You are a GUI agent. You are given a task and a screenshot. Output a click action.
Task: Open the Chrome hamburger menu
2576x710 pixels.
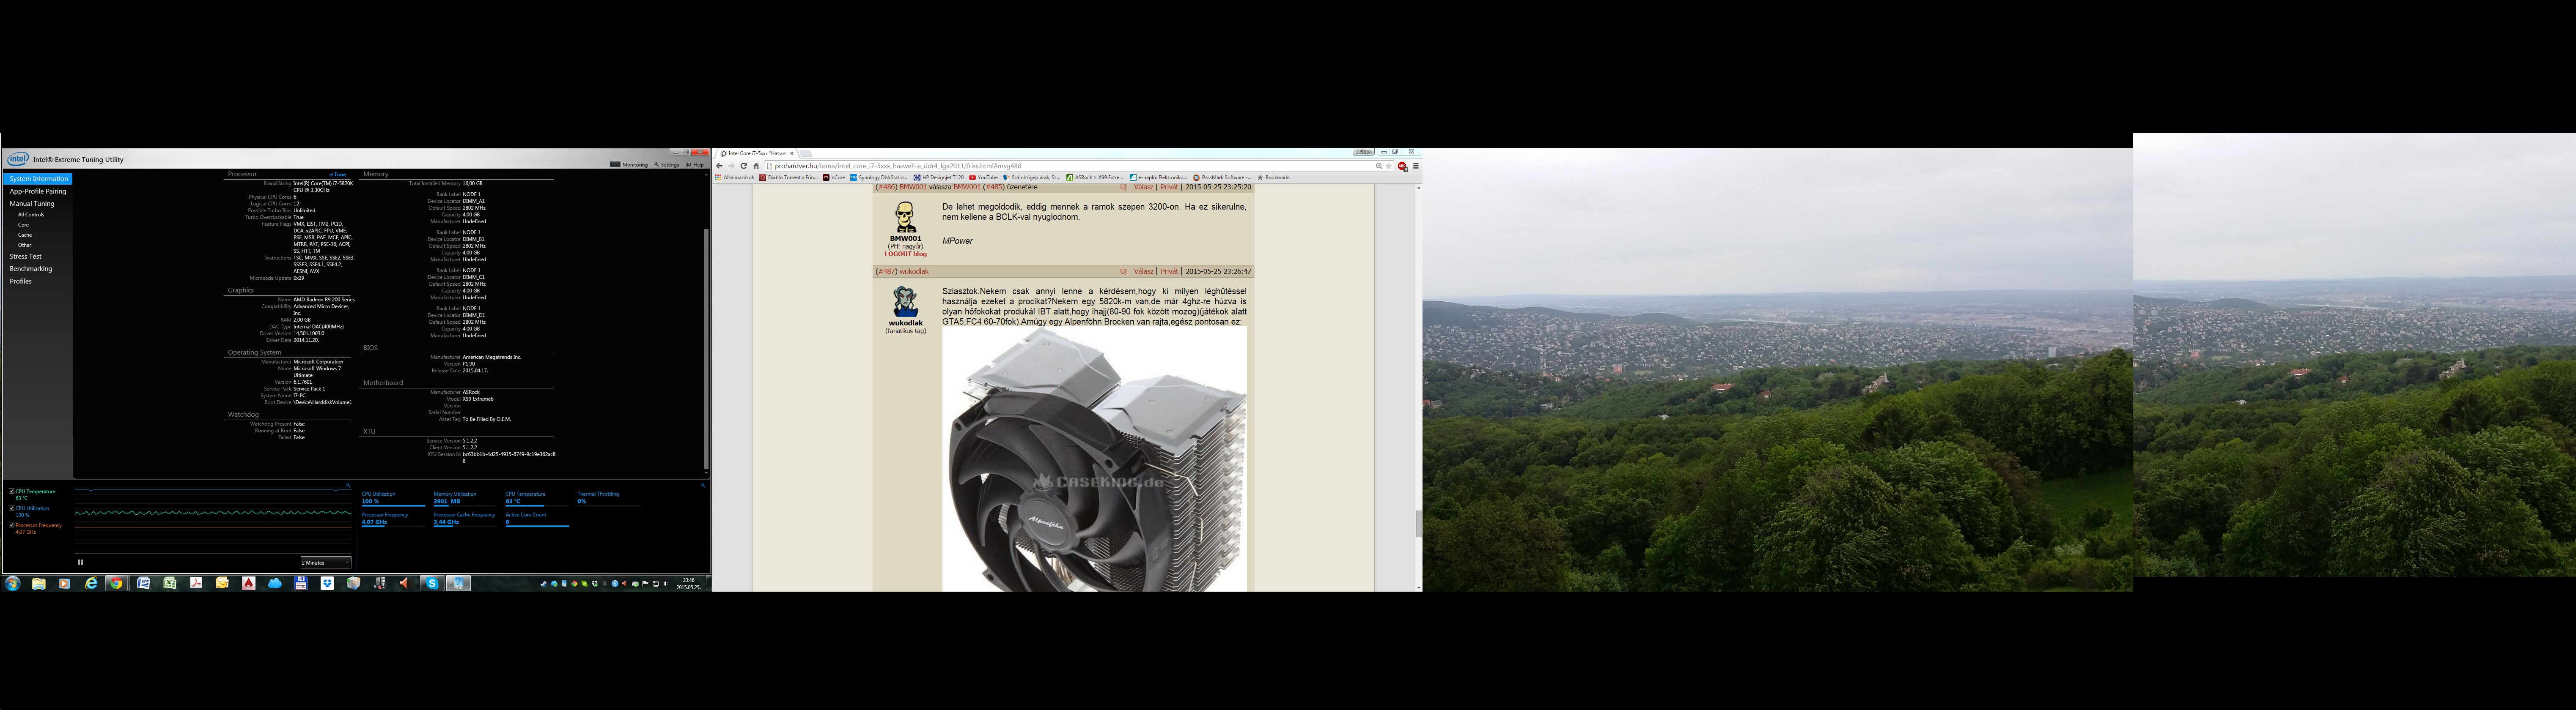(x=1416, y=166)
